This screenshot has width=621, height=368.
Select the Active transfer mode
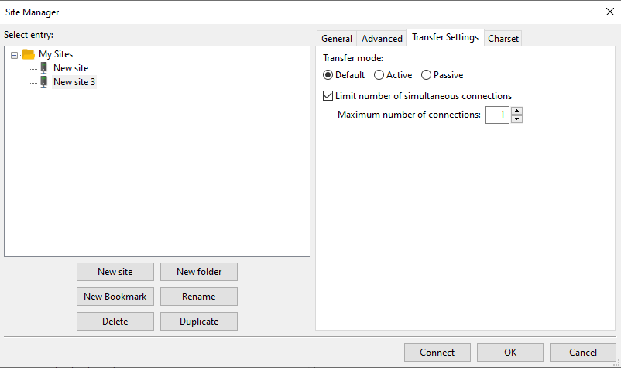(379, 75)
